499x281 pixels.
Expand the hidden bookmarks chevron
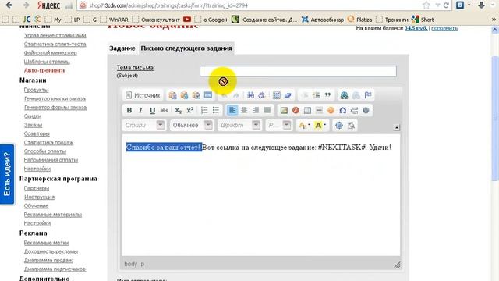(x=494, y=20)
